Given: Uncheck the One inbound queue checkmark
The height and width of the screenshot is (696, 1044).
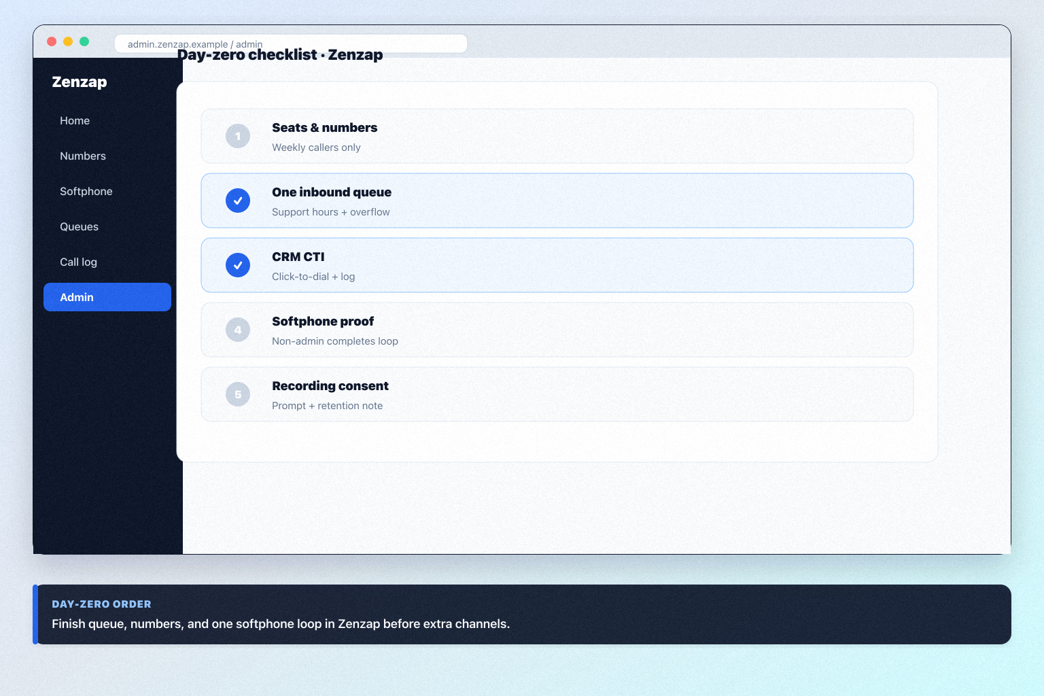Looking at the screenshot, I should 238,201.
